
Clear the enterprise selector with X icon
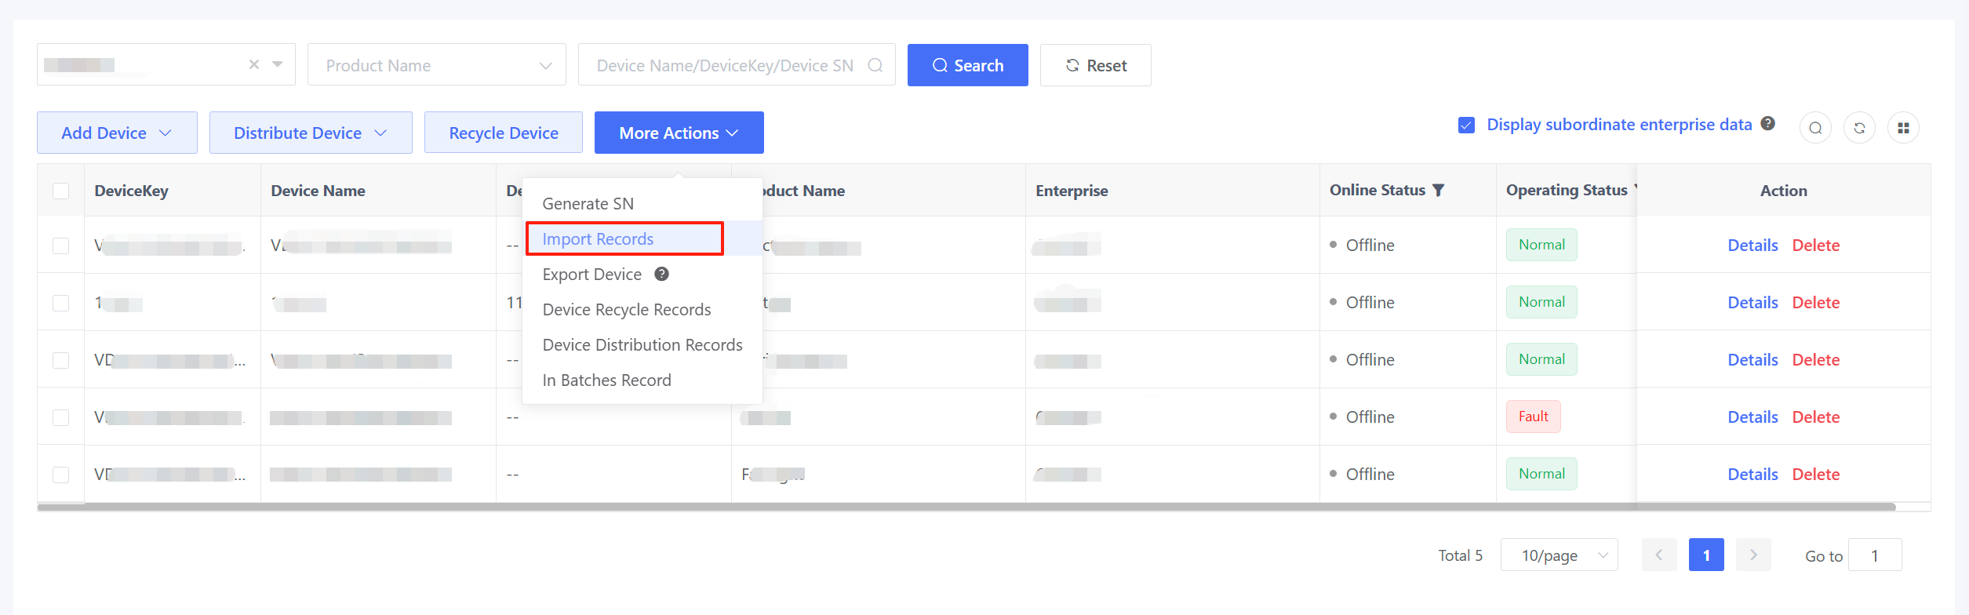254,64
